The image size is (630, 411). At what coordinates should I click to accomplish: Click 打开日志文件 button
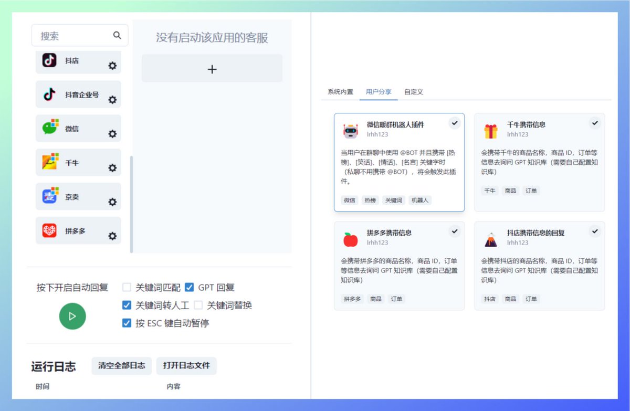186,365
